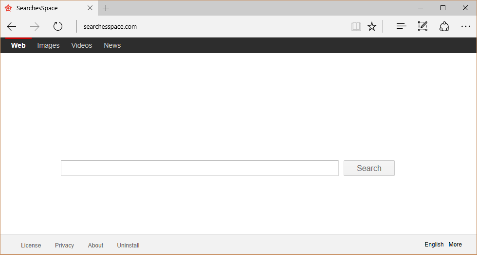Close the SearchesSpace tab

90,8
